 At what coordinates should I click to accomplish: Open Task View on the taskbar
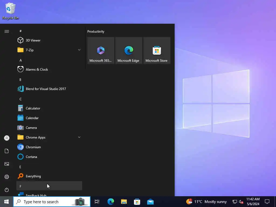(x=97, y=202)
